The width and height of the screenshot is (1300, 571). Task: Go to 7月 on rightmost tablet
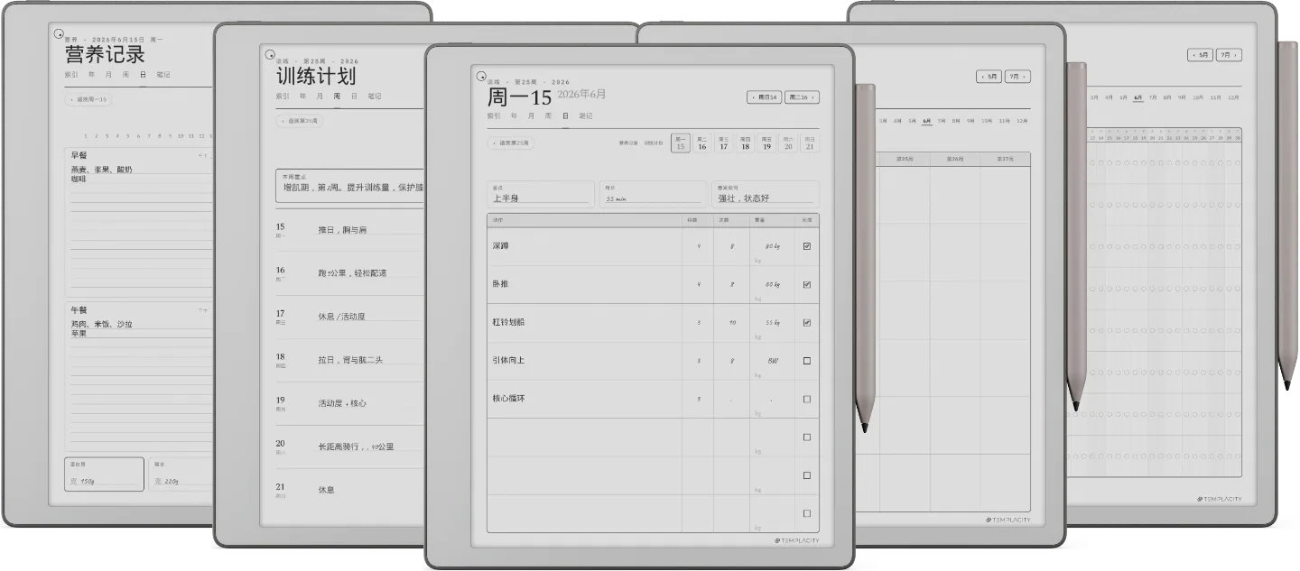tap(1229, 55)
